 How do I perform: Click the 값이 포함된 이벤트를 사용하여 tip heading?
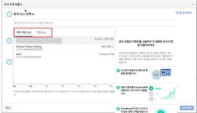[x=146, y=43]
